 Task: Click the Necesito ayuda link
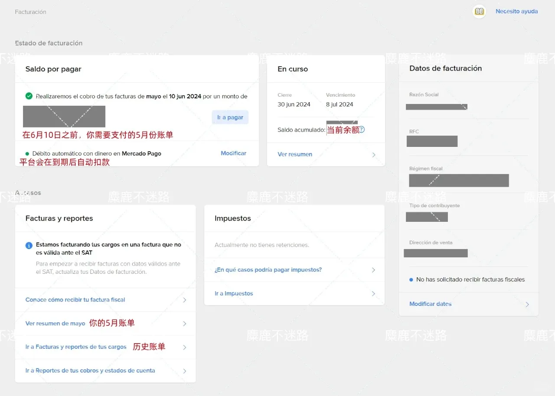(516, 11)
